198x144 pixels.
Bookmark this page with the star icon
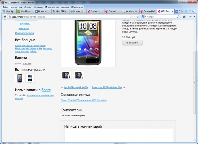pos(131,17)
